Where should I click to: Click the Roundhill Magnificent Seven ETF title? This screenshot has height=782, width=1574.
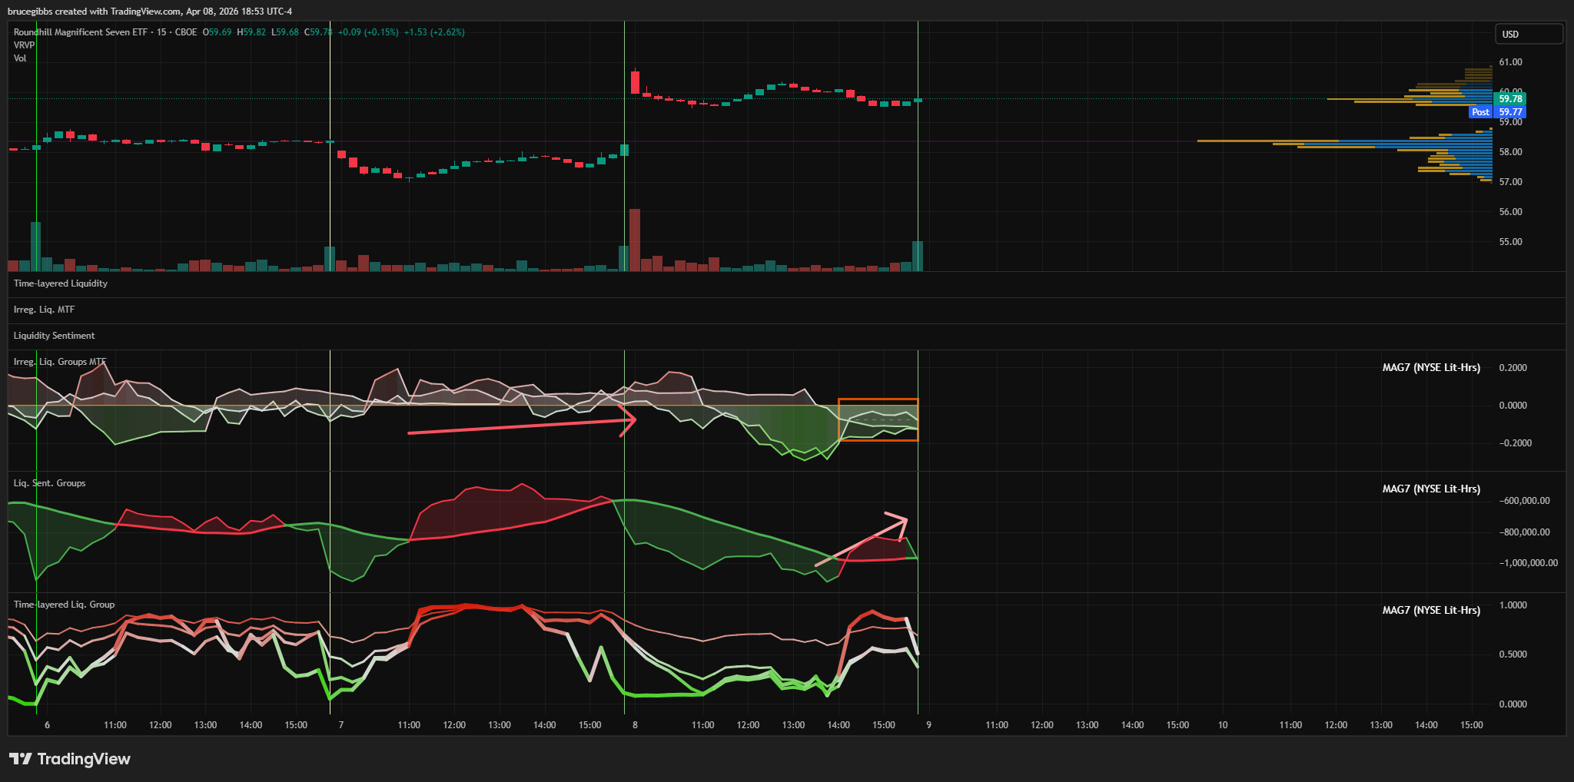coord(80,32)
